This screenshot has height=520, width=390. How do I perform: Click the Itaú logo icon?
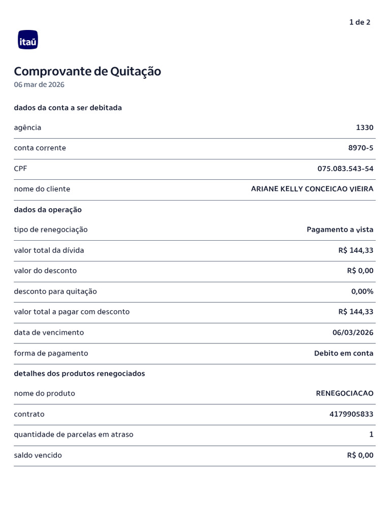(28, 40)
